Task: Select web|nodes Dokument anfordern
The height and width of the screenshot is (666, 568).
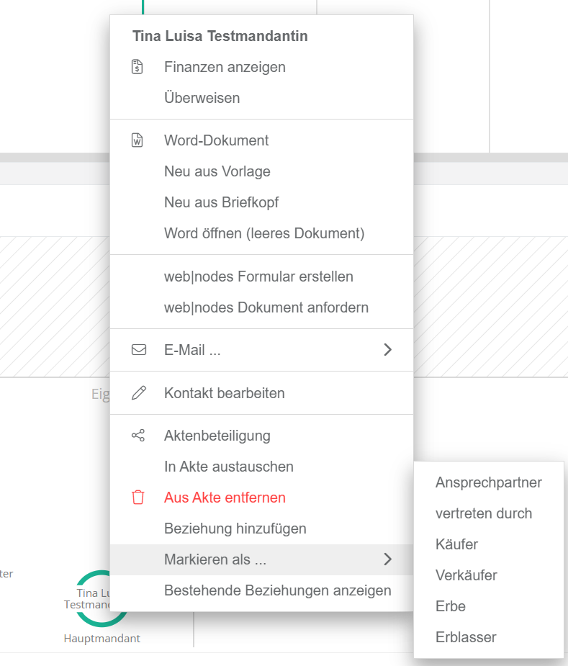Action: point(266,307)
